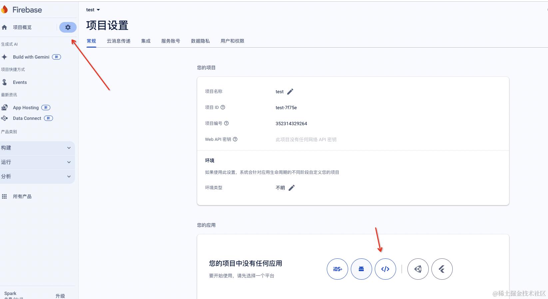Click the 不明 environment type value
The width and height of the screenshot is (548, 299).
point(280,188)
